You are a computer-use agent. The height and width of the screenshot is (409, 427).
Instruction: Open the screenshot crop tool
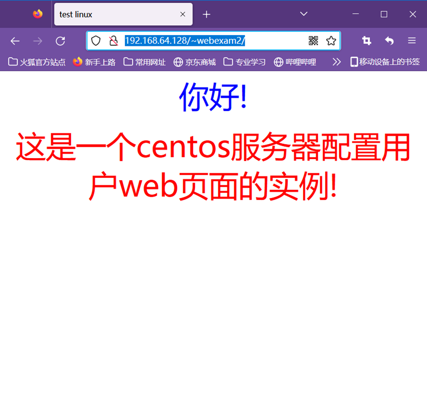[x=367, y=41]
